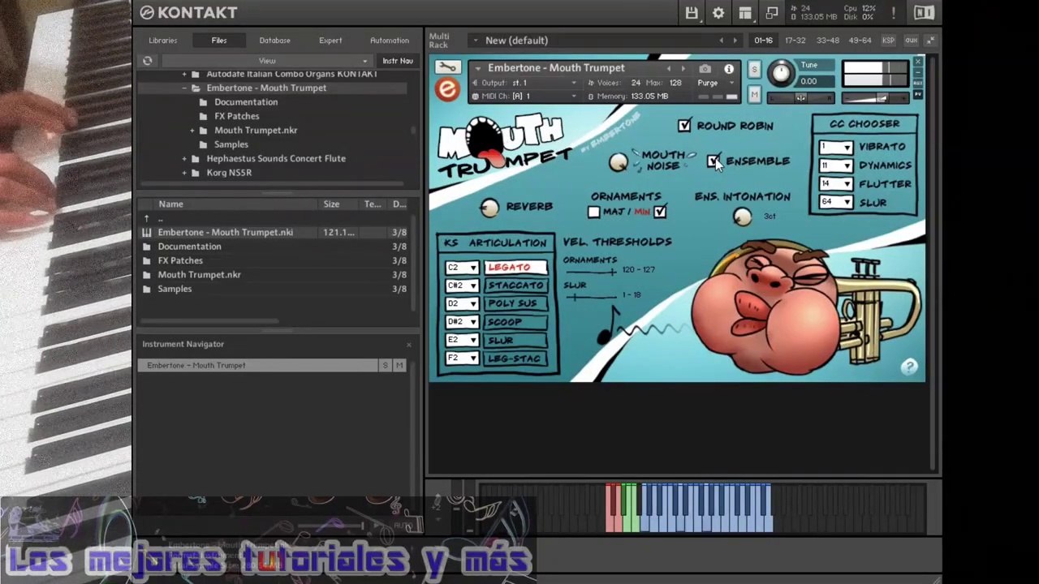This screenshot has height=584, width=1039.
Task: Adjust the Ornaments velocity threshold slider
Action: click(x=592, y=273)
